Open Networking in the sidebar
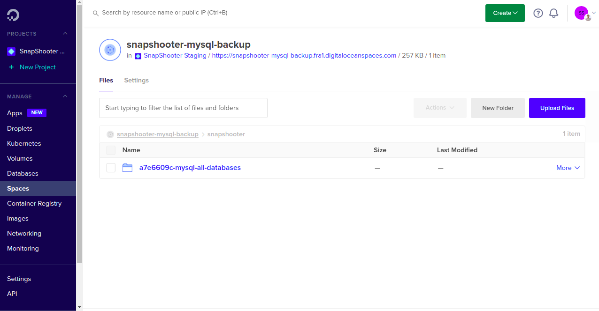 coord(24,233)
